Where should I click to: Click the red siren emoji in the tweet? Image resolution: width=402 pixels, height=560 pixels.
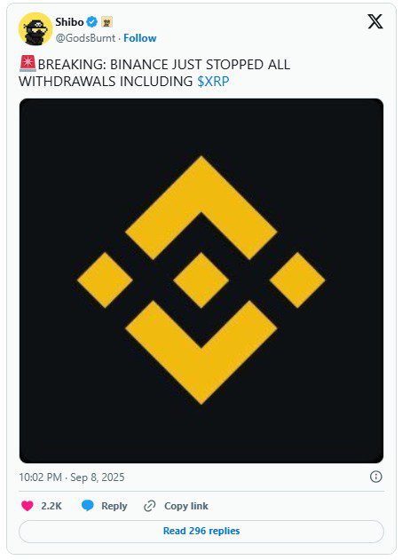pyautogui.click(x=28, y=63)
